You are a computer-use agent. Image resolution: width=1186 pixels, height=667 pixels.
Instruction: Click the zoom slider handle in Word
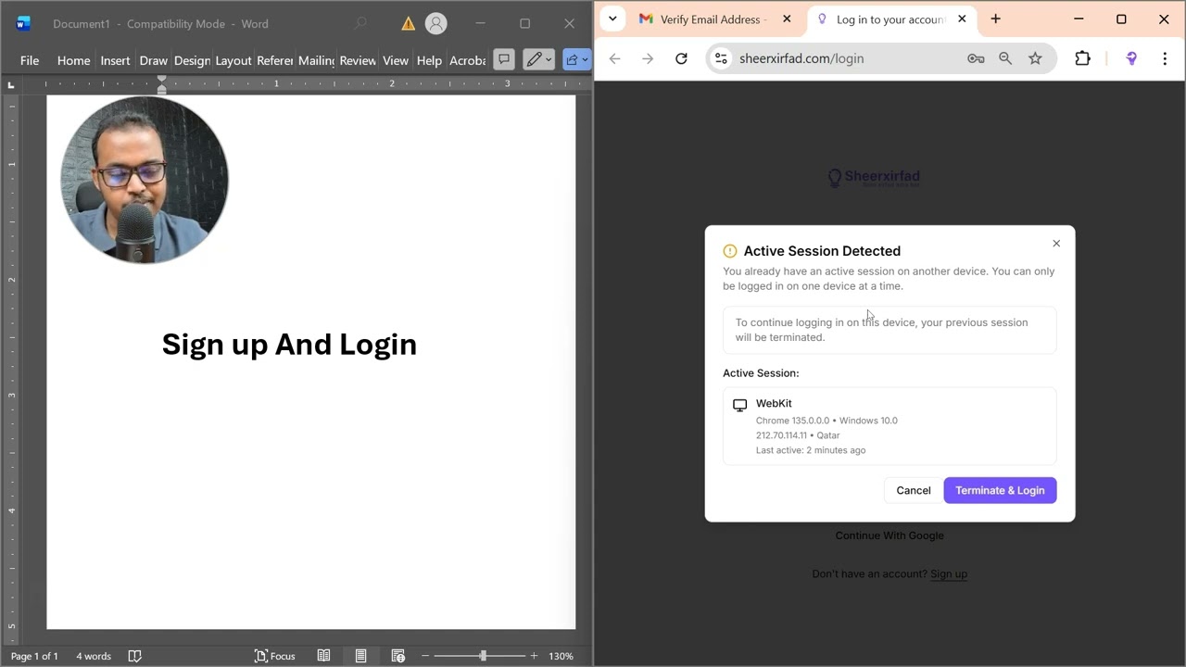(483, 656)
